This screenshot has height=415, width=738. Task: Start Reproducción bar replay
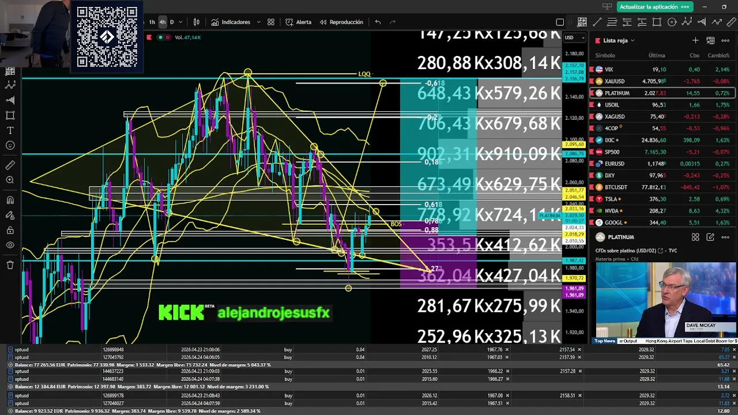[x=341, y=22]
